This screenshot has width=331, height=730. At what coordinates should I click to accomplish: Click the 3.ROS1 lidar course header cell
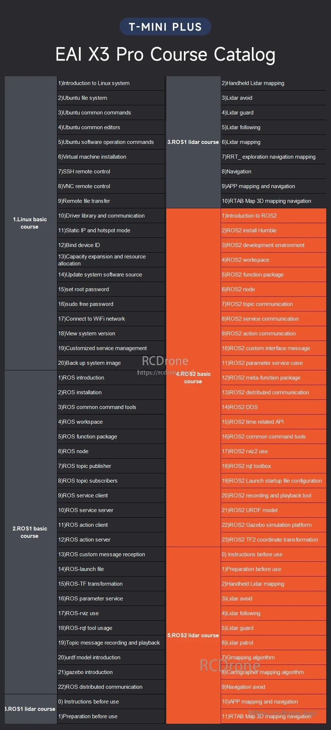tap(193, 142)
